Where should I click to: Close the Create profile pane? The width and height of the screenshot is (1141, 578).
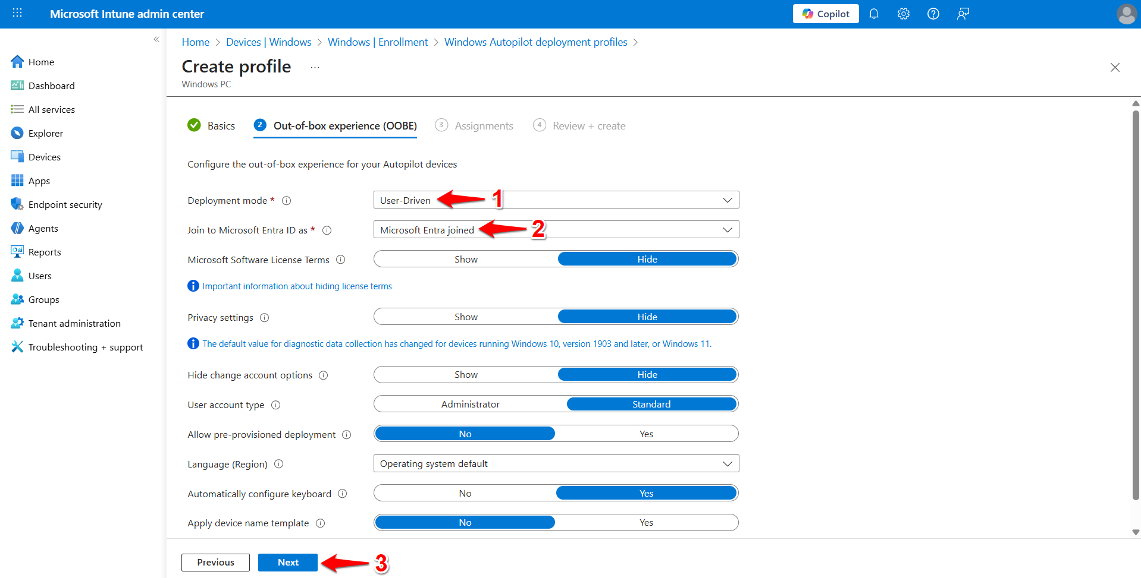pyautogui.click(x=1115, y=68)
